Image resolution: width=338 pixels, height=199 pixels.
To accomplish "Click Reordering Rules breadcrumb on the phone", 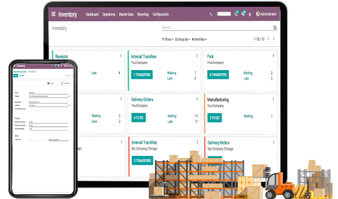I will 20,72.
